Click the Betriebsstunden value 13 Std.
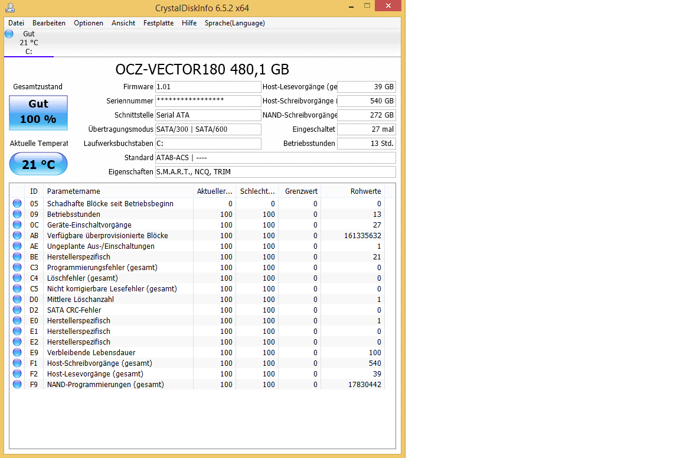 click(367, 143)
